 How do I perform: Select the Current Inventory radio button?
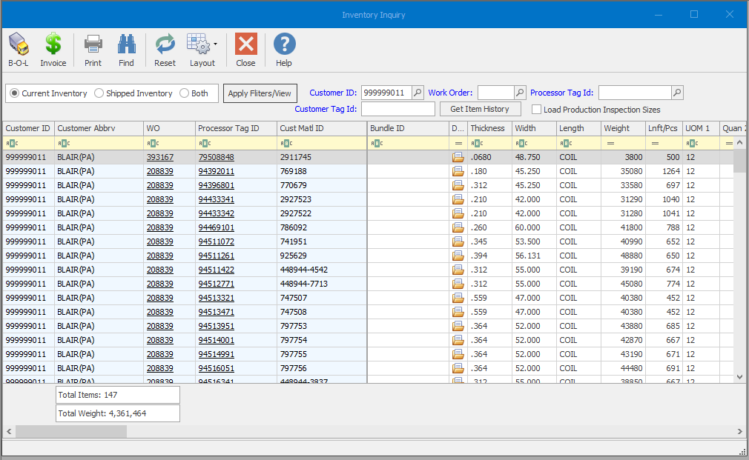tap(15, 93)
